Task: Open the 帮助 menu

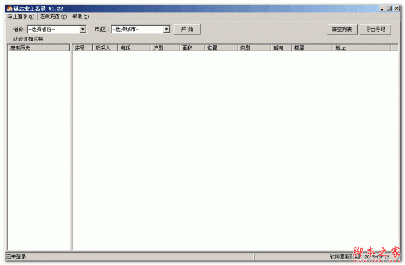Action: (80, 16)
